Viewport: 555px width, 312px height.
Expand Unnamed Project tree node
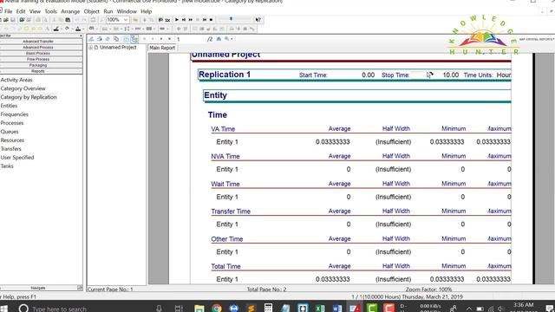pos(90,48)
